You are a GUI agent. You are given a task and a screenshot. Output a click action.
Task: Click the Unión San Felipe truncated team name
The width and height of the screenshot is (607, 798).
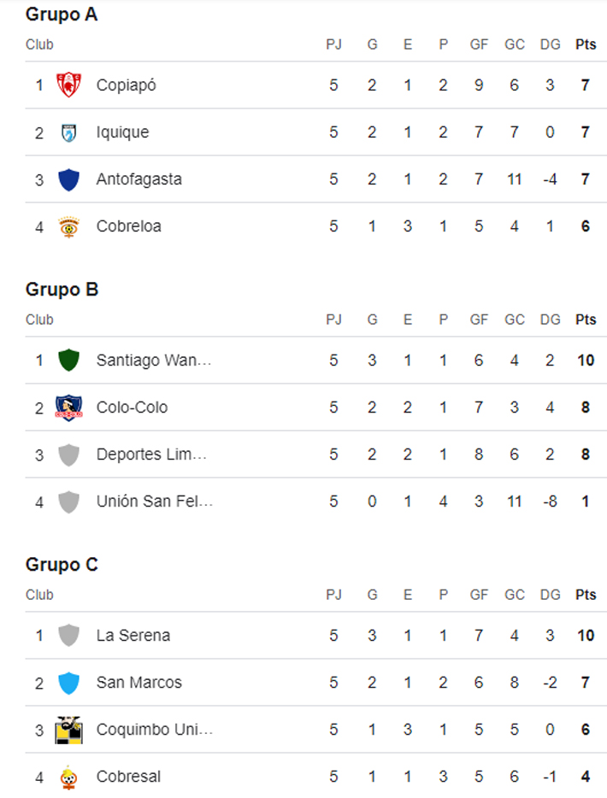coord(154,502)
